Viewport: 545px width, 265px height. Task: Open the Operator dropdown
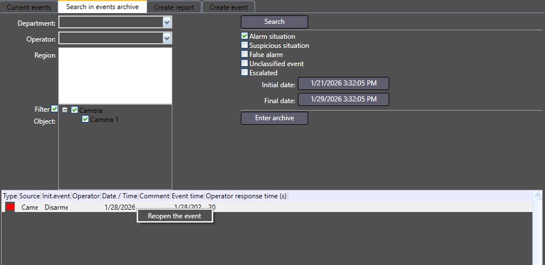(x=167, y=38)
